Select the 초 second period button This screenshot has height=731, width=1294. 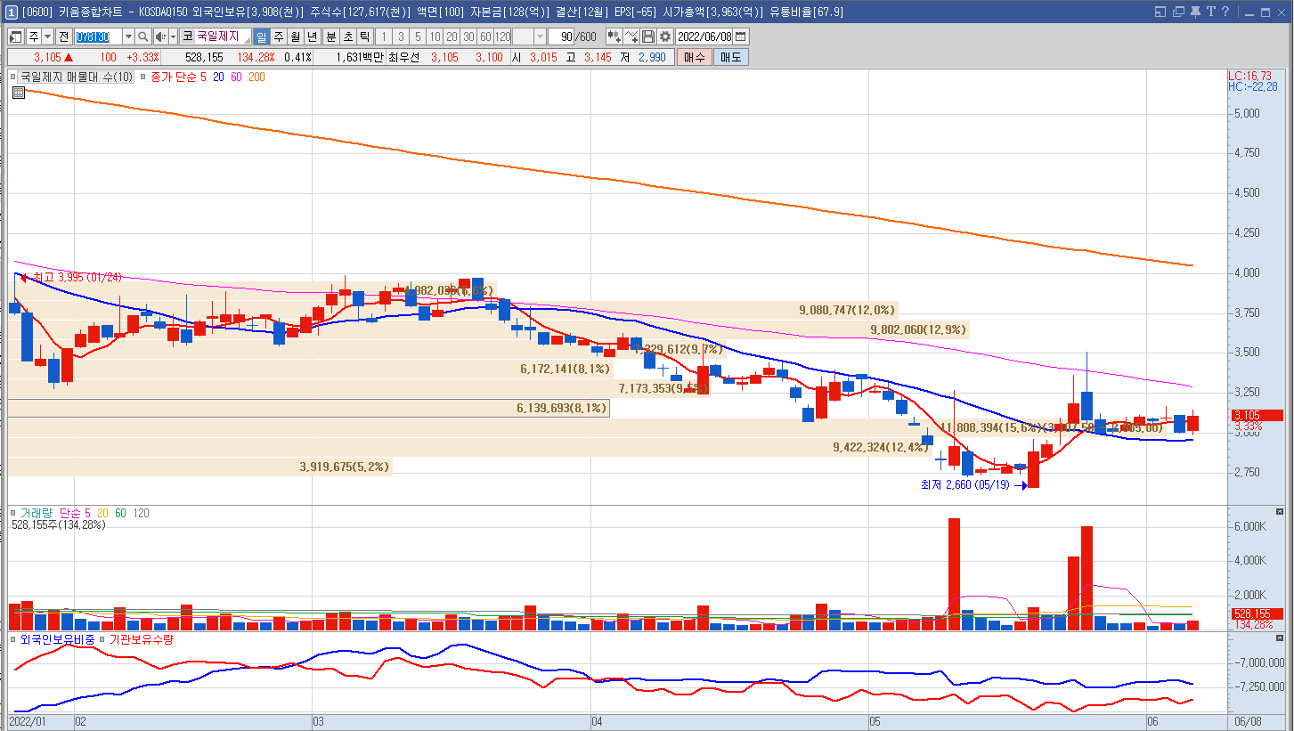pos(347,37)
